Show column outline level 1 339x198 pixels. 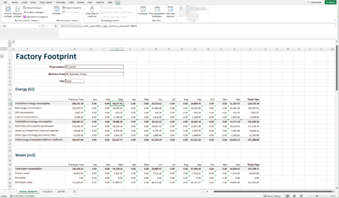tap(10, 42)
